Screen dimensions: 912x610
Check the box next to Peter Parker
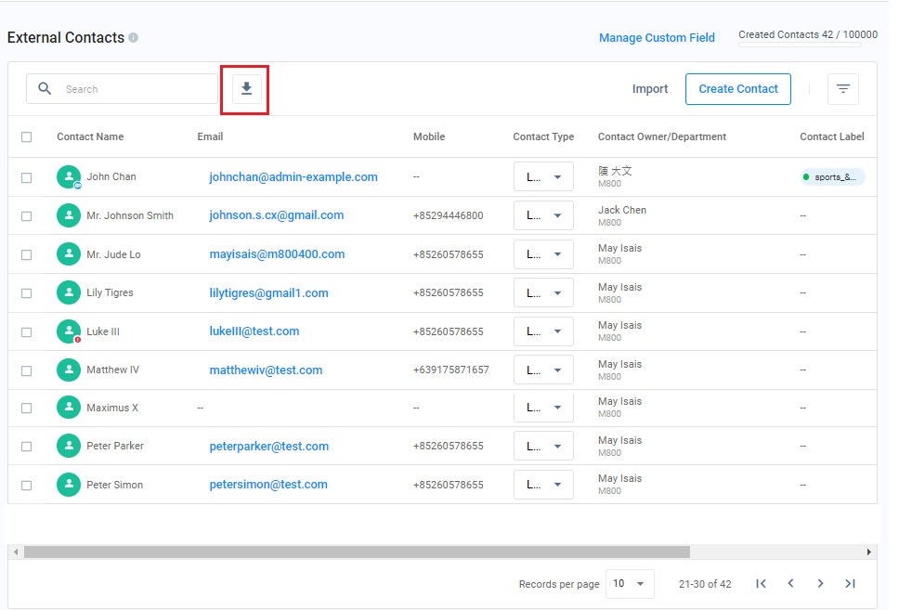point(26,447)
